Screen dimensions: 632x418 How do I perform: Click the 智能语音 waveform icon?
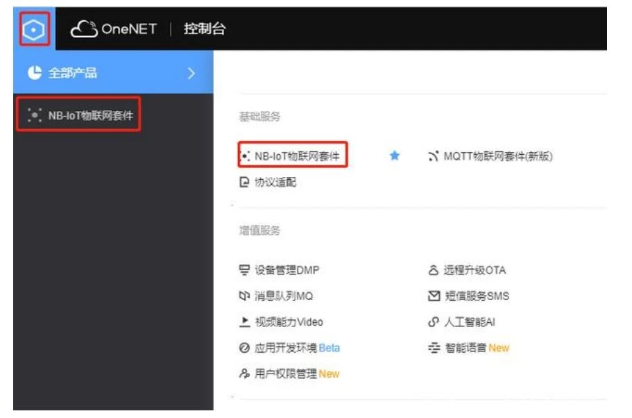434,348
